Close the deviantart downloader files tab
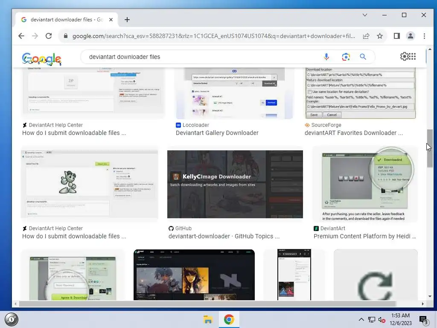The image size is (437, 328). [x=111, y=20]
